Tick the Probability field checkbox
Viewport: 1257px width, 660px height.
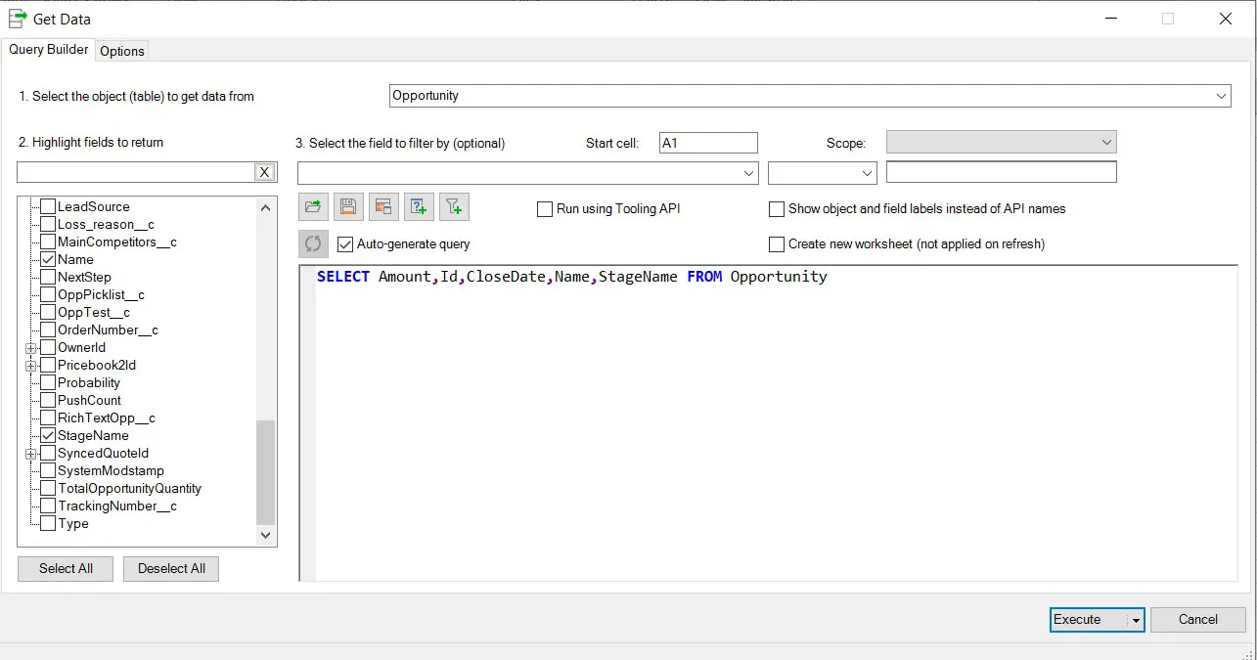tap(47, 383)
